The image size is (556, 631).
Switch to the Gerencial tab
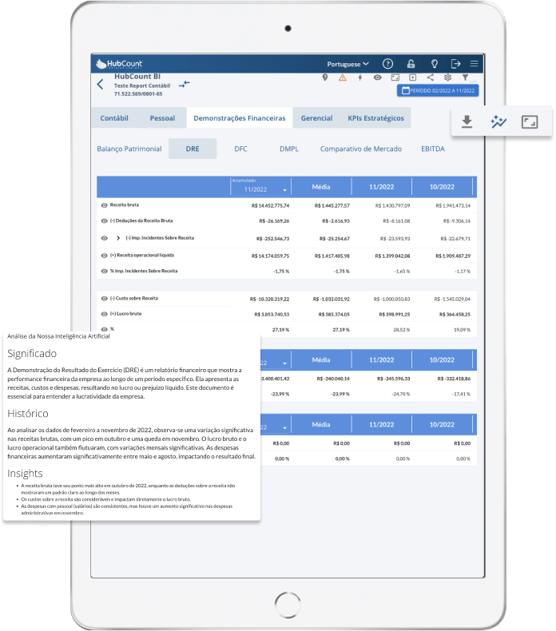(x=316, y=118)
